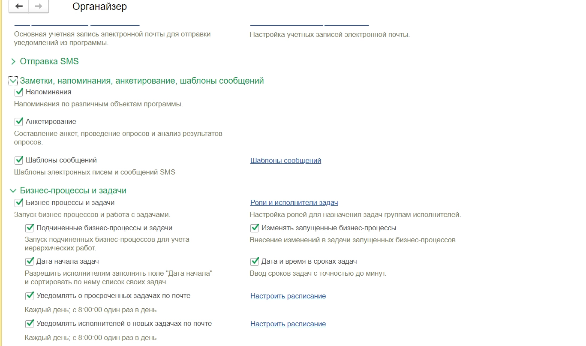Click the Органайзер page title
Image resolution: width=586 pixels, height=346 pixels.
pyautogui.click(x=99, y=7)
